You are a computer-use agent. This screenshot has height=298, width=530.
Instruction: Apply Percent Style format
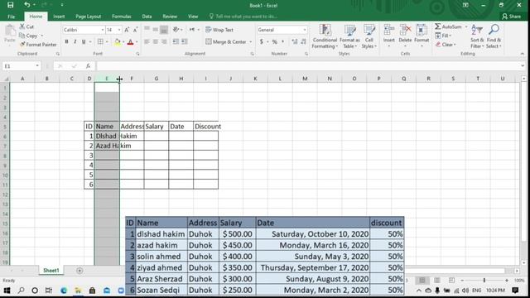pos(275,41)
